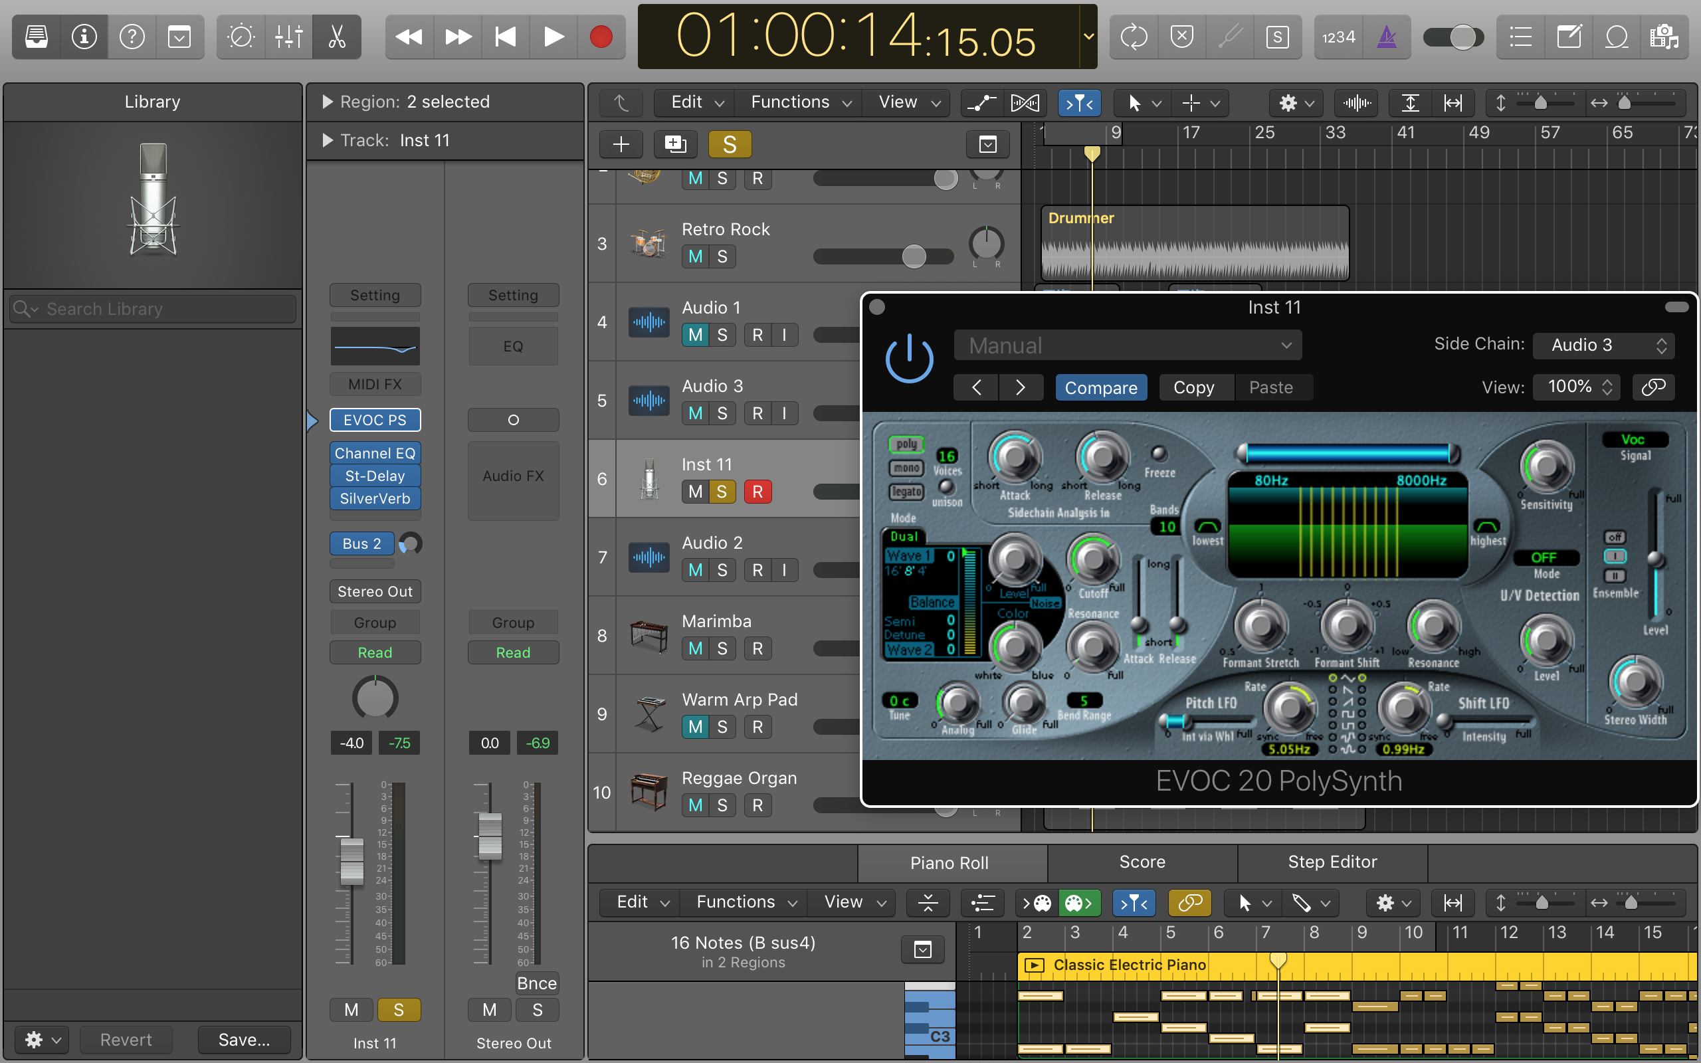
Task: Click the Compare button in plug-in header
Action: click(x=1100, y=387)
